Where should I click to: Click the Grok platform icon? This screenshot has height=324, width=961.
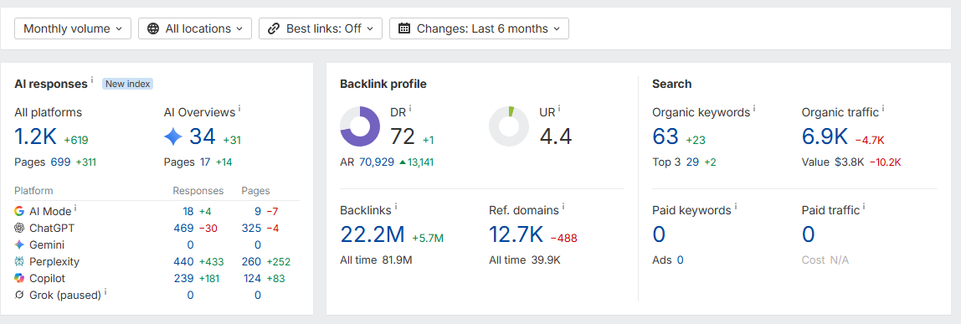point(19,296)
